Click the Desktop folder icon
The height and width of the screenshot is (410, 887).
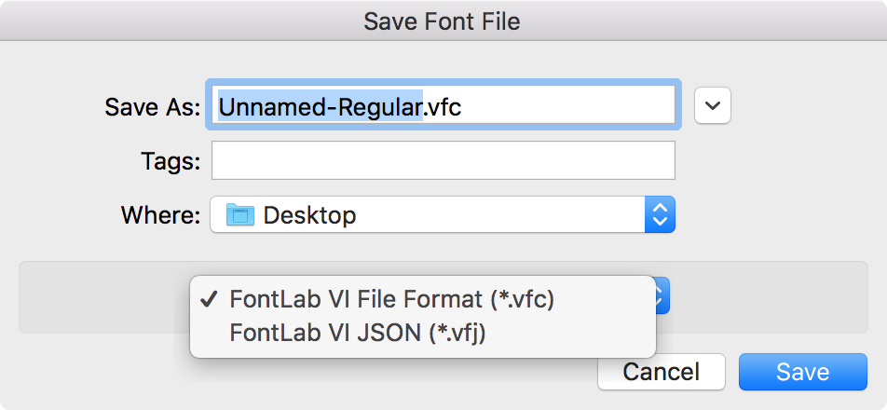(x=239, y=215)
